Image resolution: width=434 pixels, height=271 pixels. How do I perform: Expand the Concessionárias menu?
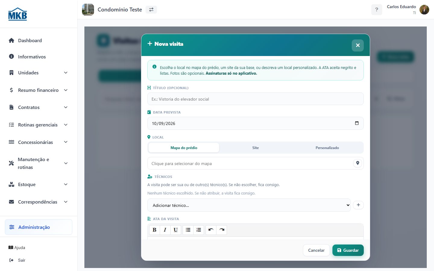pyautogui.click(x=39, y=142)
